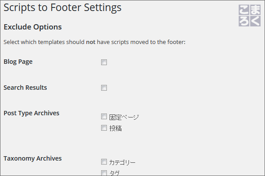265x176 pixels.
Task: Check the 固定ページ post type checkbox
Action: click(104, 116)
